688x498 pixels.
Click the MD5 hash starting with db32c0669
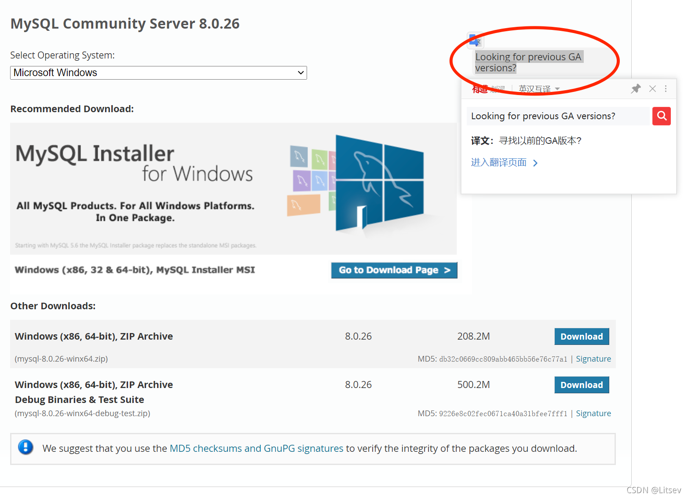pyautogui.click(x=503, y=359)
